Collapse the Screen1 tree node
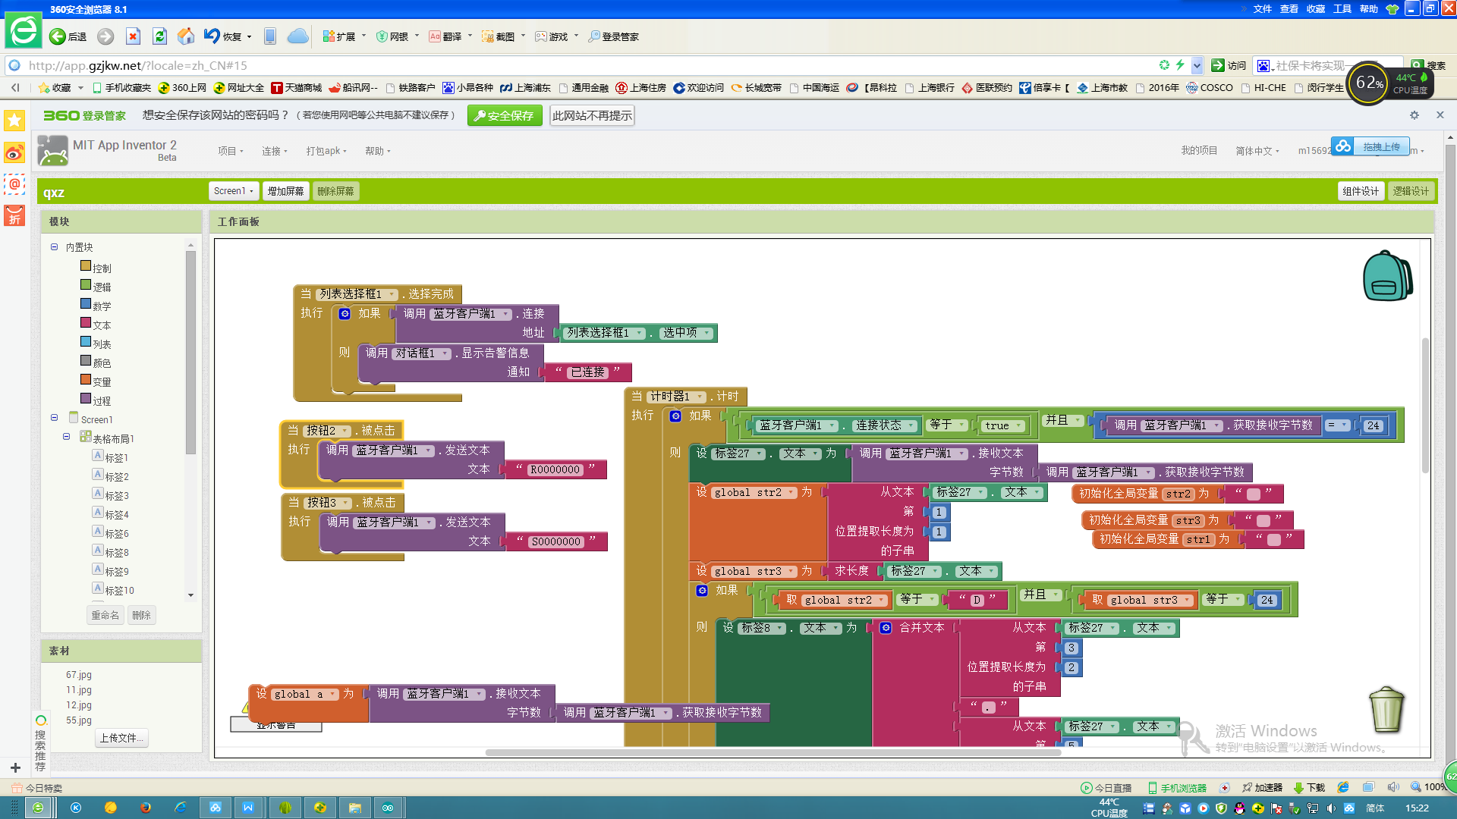Screen dimensions: 1457x819 tap(54, 419)
